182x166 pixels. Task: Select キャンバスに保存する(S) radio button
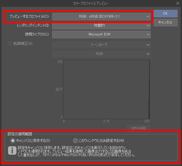click(13, 141)
